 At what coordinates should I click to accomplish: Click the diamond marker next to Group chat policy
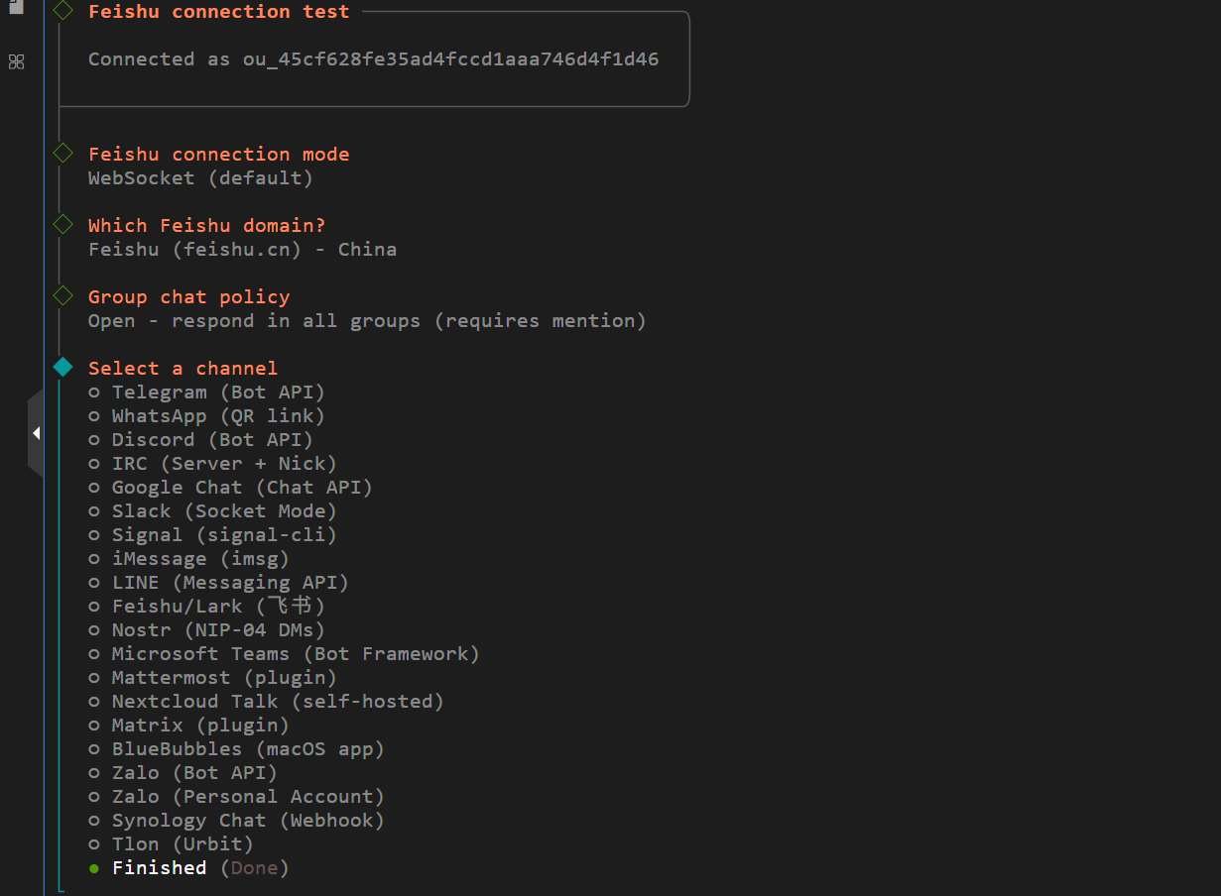click(62, 296)
